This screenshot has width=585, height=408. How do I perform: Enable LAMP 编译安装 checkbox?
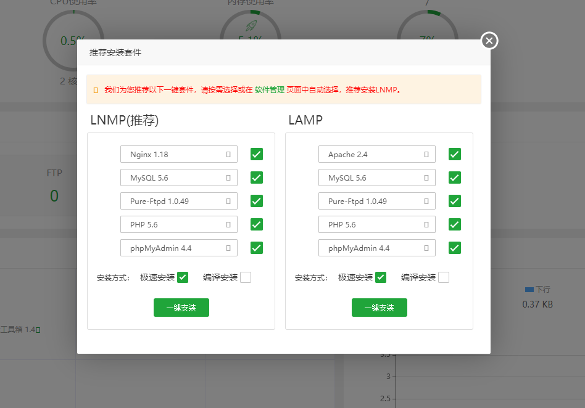[444, 277]
